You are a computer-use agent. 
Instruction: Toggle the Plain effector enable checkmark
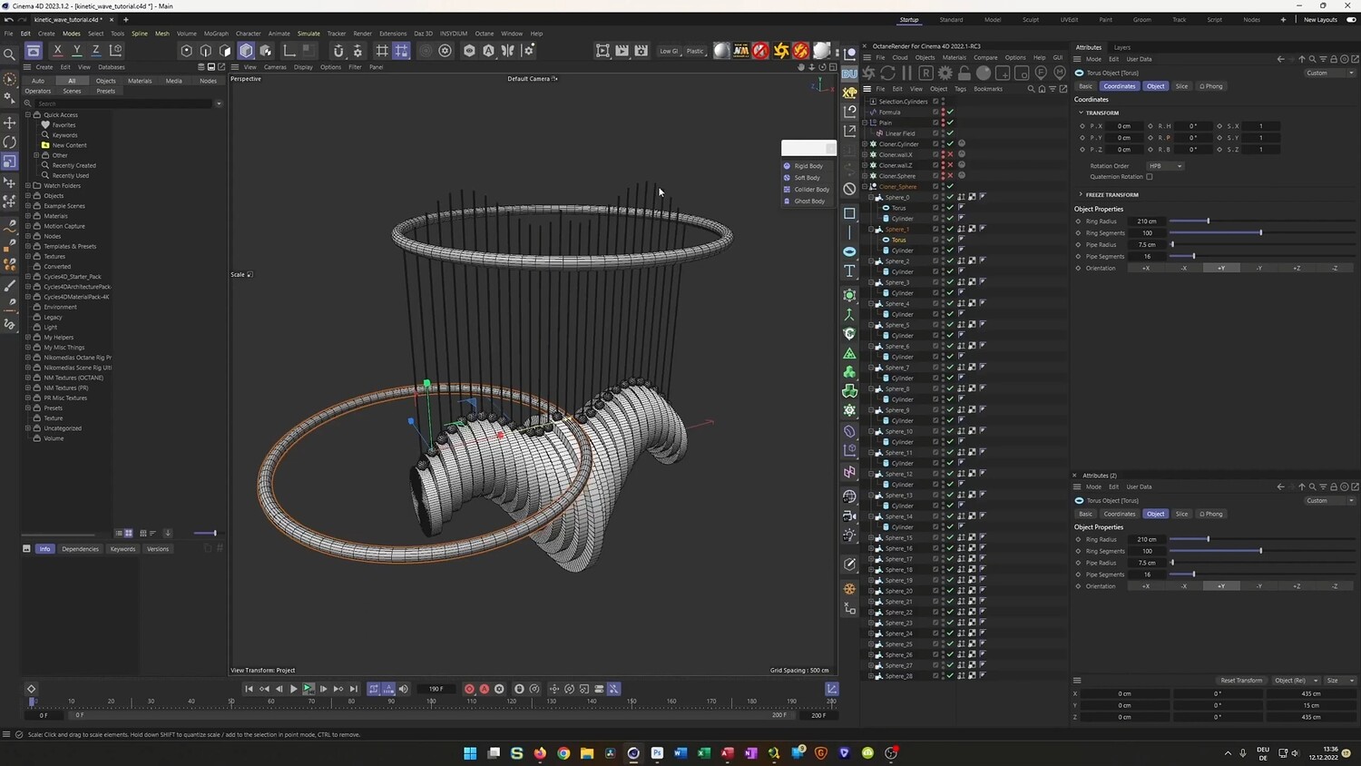point(950,123)
